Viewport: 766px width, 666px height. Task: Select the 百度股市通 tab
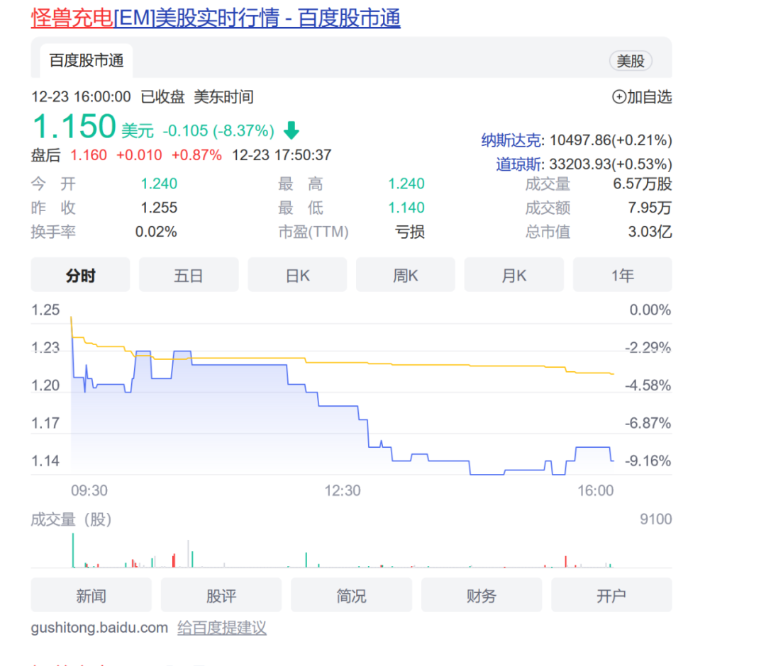[x=87, y=61]
